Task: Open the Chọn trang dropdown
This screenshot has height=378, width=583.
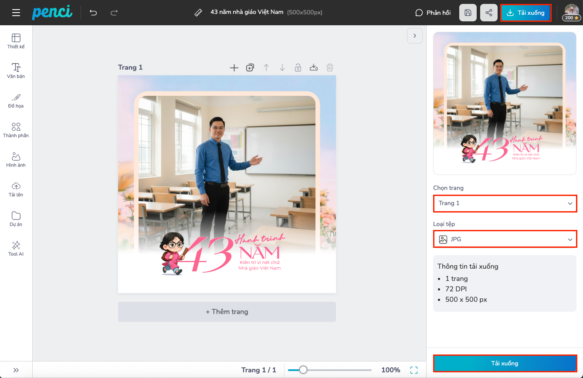Action: tap(505, 203)
